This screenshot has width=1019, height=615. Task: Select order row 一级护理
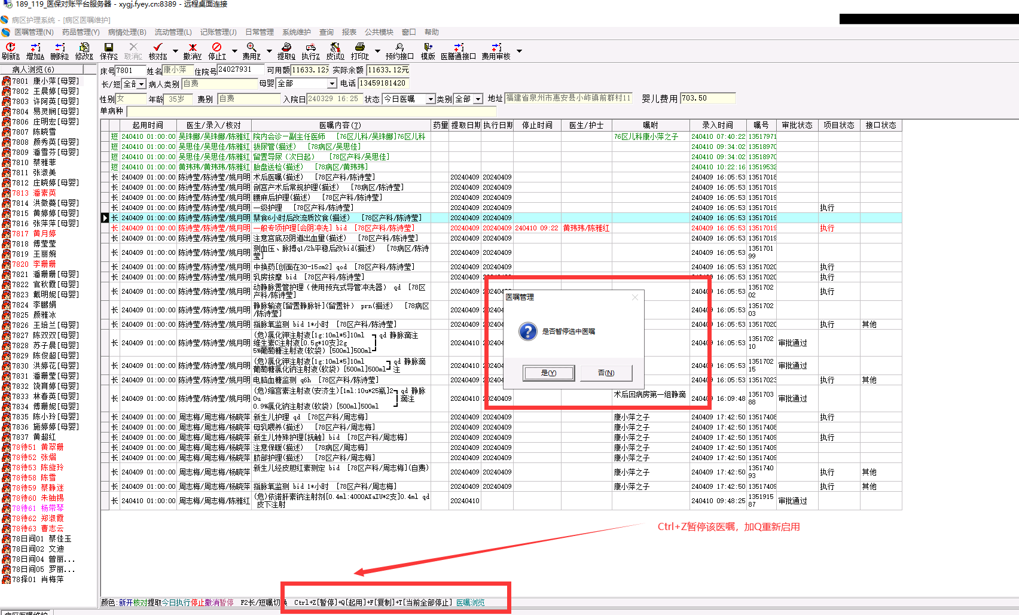[501, 208]
